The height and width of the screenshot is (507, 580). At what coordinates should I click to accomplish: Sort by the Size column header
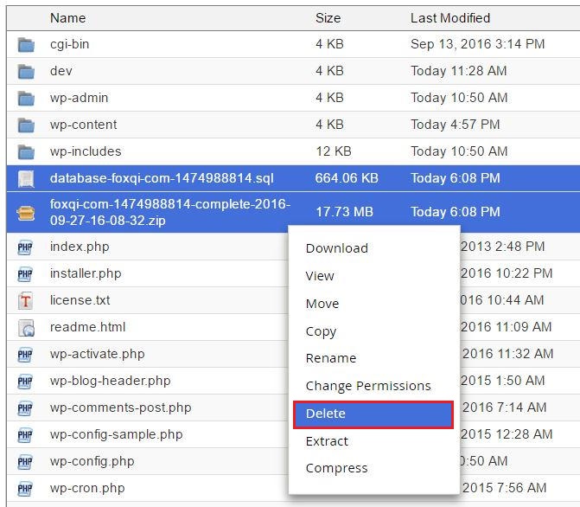[328, 18]
